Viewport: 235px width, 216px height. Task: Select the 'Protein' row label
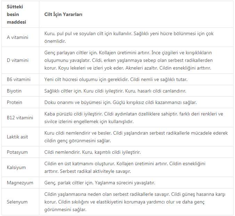tap(14, 102)
